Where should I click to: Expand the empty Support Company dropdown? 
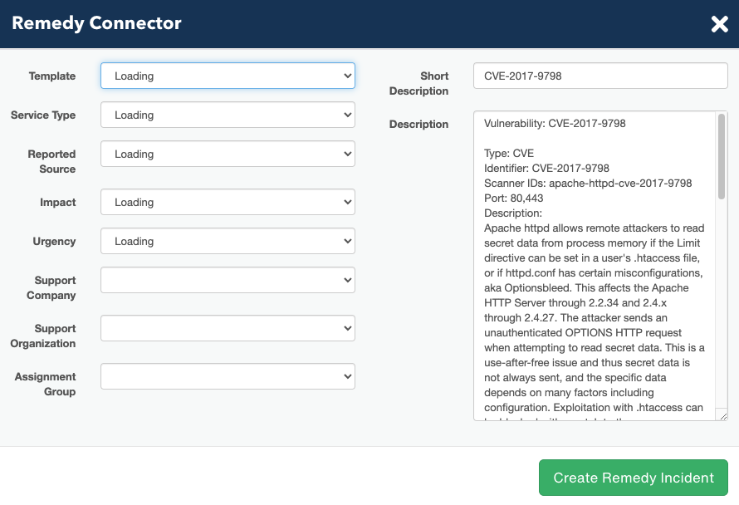click(x=228, y=280)
